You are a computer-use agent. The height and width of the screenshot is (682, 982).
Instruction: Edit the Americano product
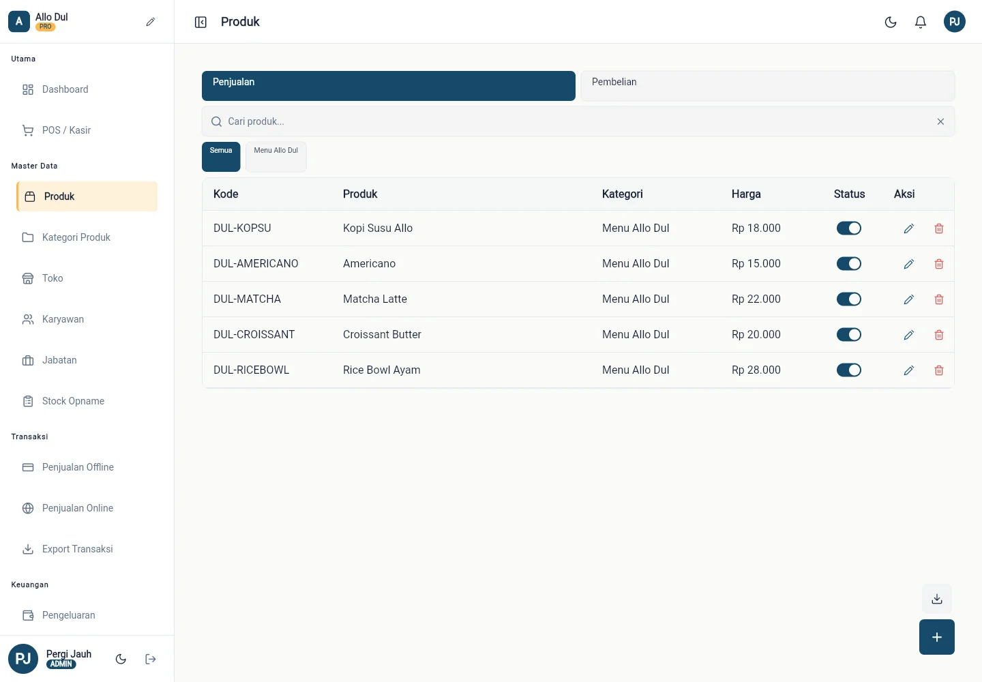909,264
